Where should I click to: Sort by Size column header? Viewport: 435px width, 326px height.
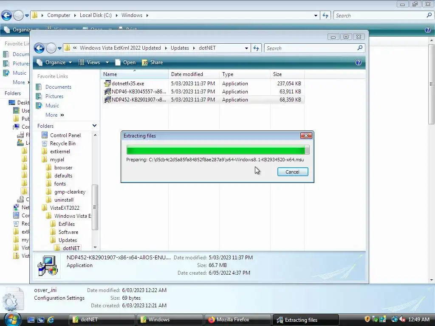pos(288,74)
